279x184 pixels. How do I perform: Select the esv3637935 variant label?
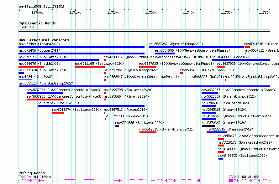(176, 64)
